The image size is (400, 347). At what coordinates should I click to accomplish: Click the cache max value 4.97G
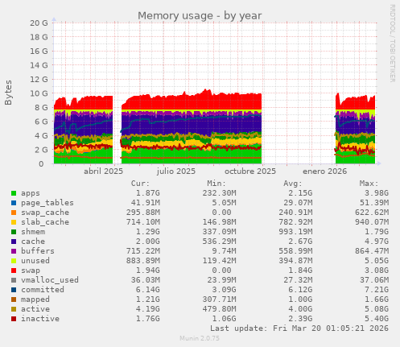tap(377, 242)
